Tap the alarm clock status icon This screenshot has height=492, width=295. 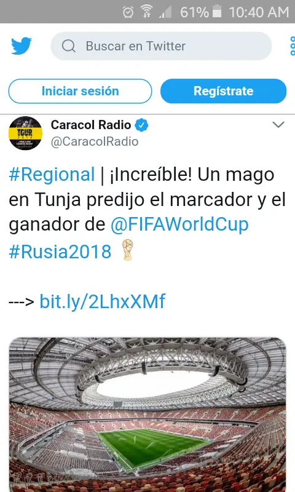point(128,12)
